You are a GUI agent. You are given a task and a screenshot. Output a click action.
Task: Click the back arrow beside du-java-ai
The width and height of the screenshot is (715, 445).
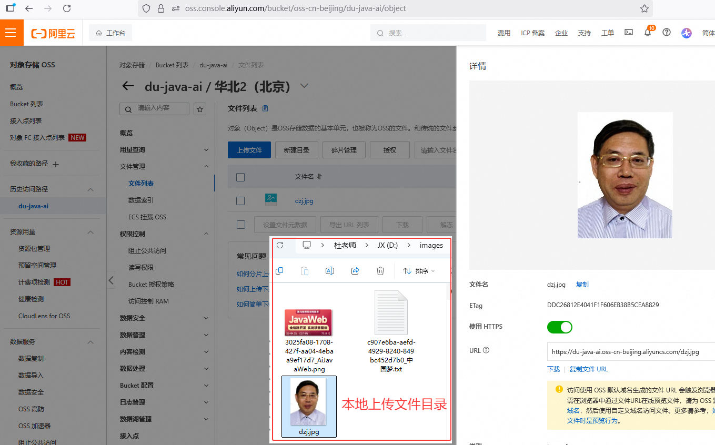[x=128, y=86]
